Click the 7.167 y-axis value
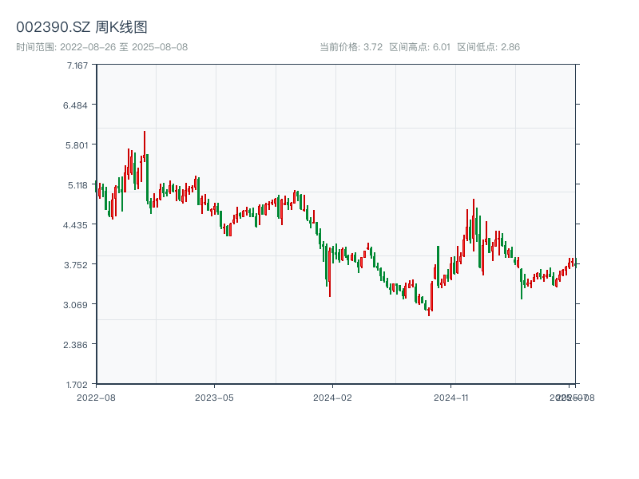This screenshot has width=639, height=479. [x=77, y=65]
